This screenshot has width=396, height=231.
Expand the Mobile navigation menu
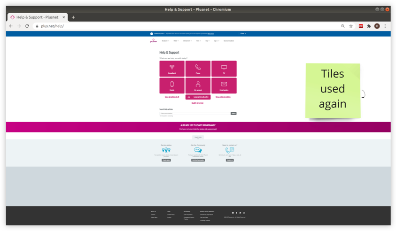(176, 41)
